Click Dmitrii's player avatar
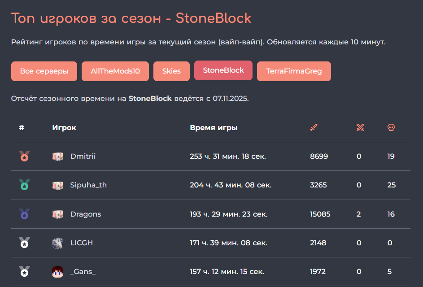The image size is (423, 287). 57,157
